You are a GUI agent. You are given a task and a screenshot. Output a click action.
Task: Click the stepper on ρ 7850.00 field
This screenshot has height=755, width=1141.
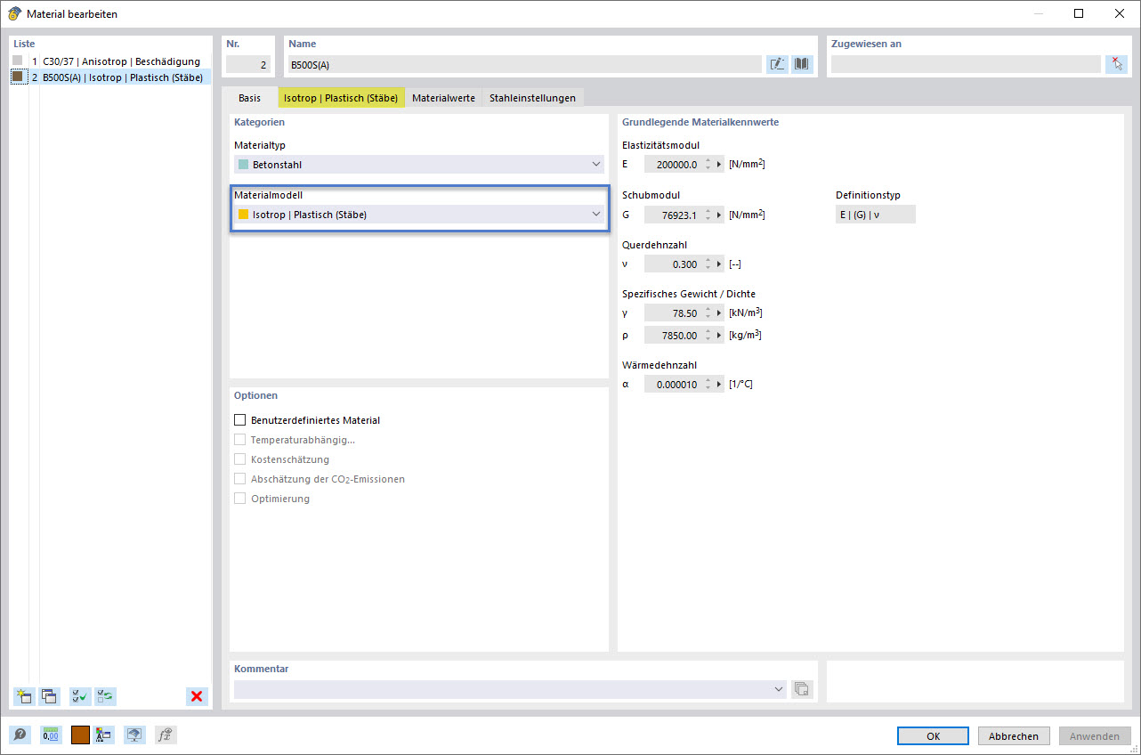point(708,336)
